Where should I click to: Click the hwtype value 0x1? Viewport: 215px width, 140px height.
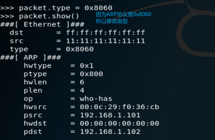87,66
